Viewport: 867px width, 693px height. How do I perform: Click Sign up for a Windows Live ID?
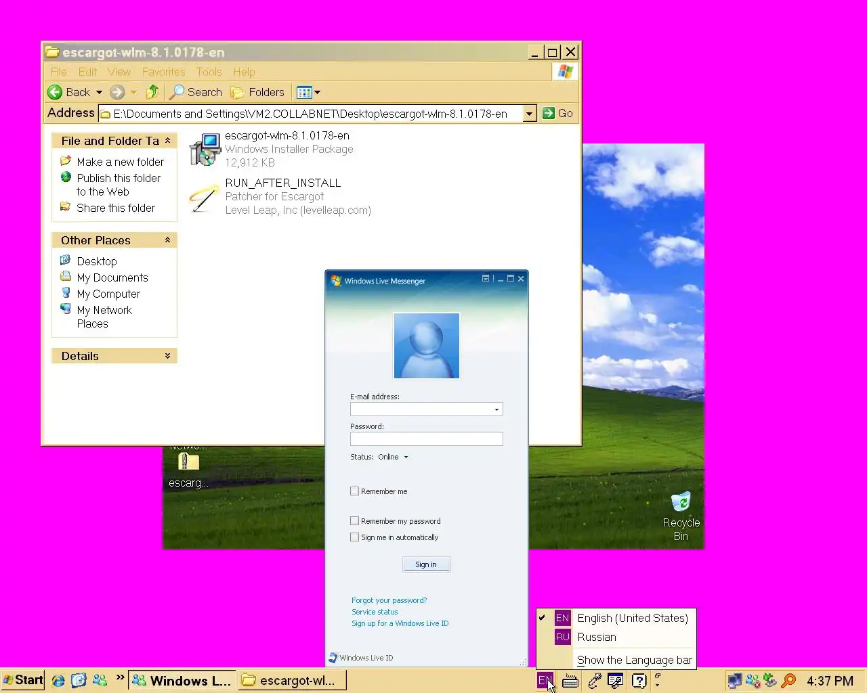point(400,623)
